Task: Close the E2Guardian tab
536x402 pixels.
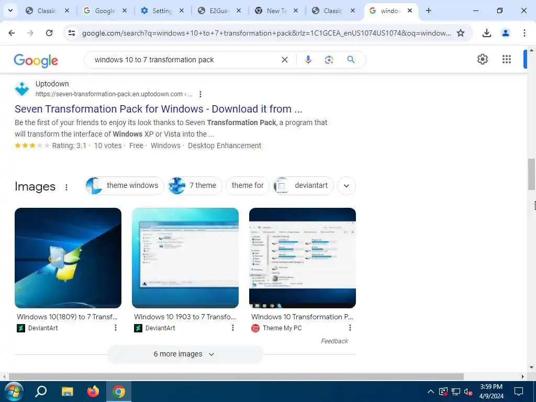Action: (239, 10)
